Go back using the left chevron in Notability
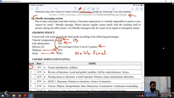Viewport: 174px width, 98px height. (x=32, y=9)
